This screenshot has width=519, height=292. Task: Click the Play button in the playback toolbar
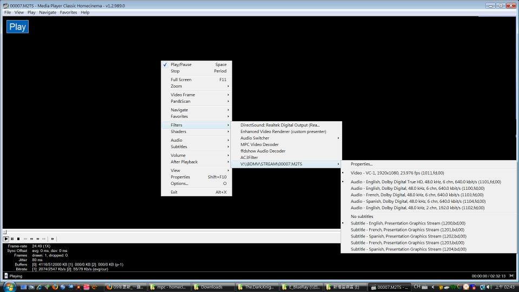click(x=6, y=238)
